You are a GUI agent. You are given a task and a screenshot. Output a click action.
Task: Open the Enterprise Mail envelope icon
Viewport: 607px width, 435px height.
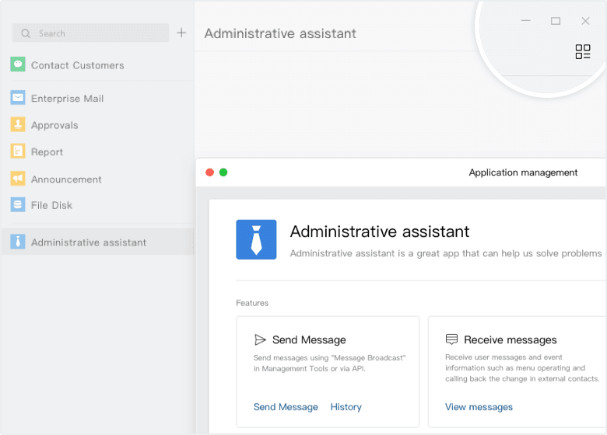18,98
